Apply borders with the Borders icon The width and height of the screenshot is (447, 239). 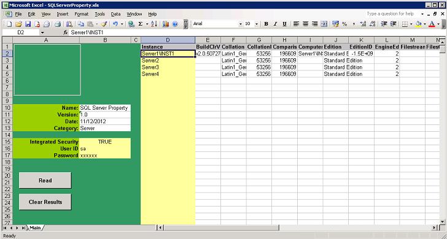pos(405,24)
